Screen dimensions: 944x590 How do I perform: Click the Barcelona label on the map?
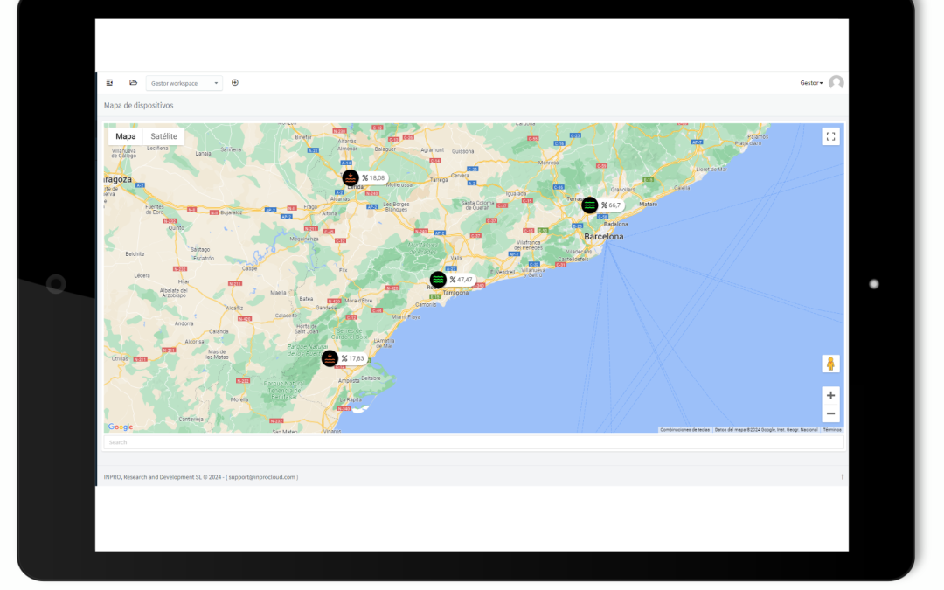point(604,237)
